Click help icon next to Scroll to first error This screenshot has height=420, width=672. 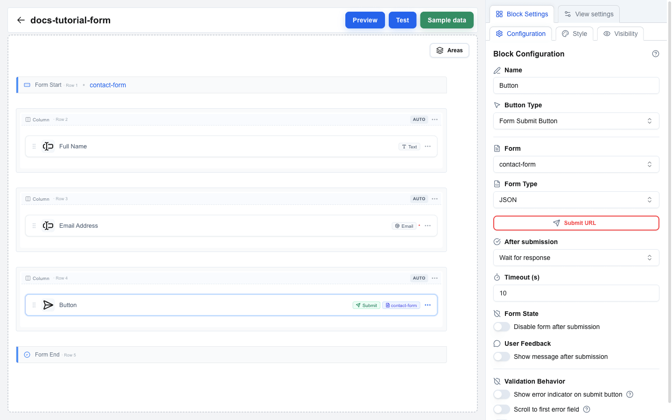[x=587, y=409]
